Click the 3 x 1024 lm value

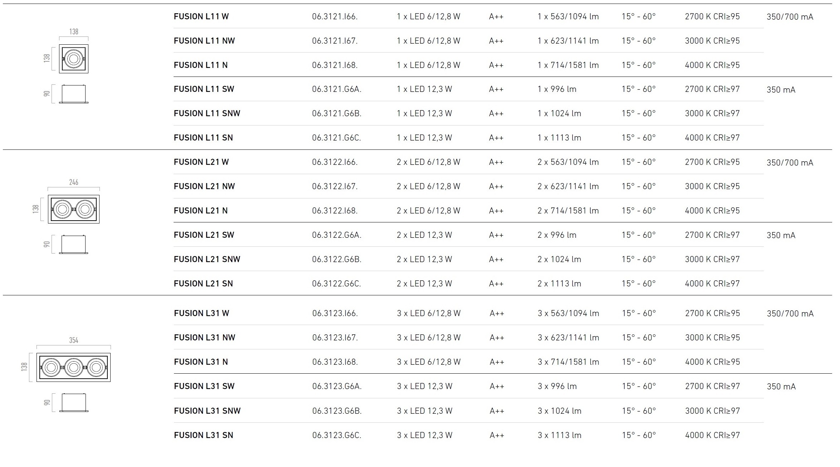pyautogui.click(x=559, y=411)
